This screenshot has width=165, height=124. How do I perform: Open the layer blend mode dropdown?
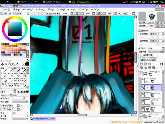[x=163, y=48]
